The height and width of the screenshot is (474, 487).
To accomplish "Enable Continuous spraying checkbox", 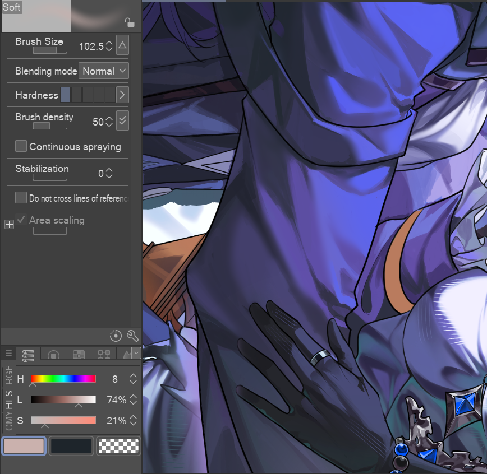I will click(21, 146).
